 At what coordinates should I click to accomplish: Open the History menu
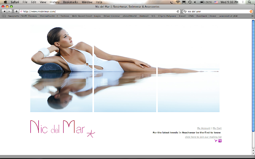55,2
